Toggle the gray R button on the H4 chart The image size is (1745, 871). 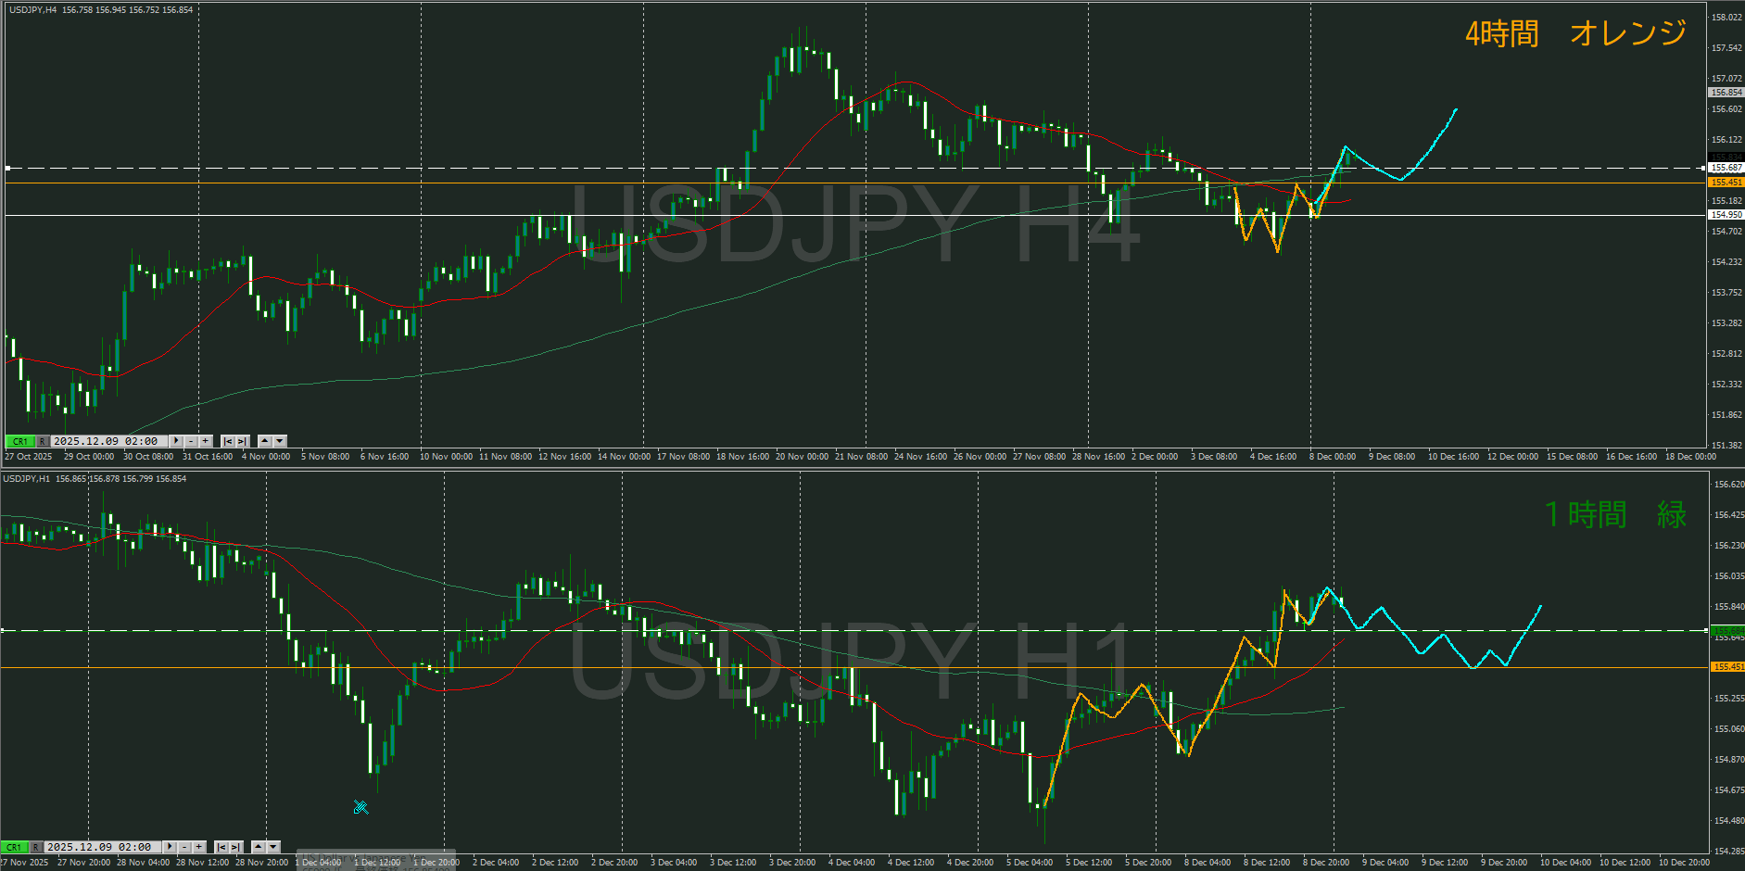[42, 441]
